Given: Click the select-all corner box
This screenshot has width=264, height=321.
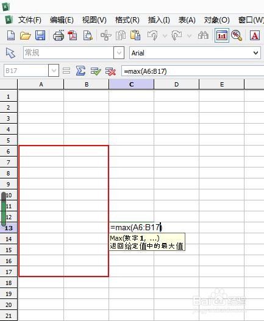Looking at the screenshot, I should (x=9, y=84).
